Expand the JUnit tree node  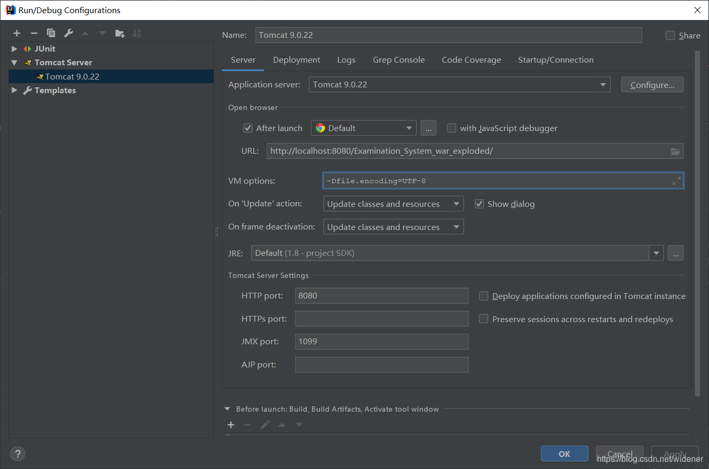15,48
